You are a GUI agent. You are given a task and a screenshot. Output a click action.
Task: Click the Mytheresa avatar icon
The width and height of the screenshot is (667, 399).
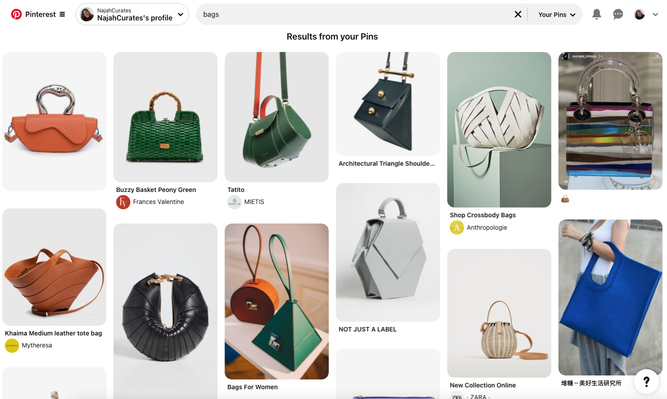tap(12, 346)
